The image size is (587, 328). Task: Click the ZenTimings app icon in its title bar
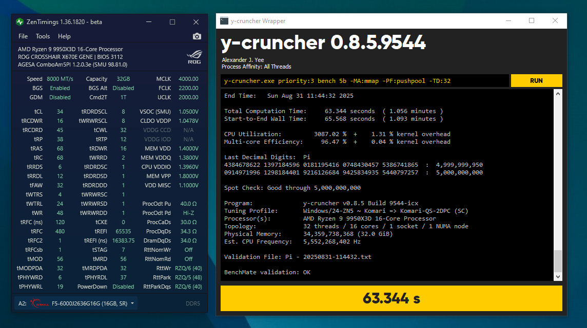pyautogui.click(x=20, y=22)
